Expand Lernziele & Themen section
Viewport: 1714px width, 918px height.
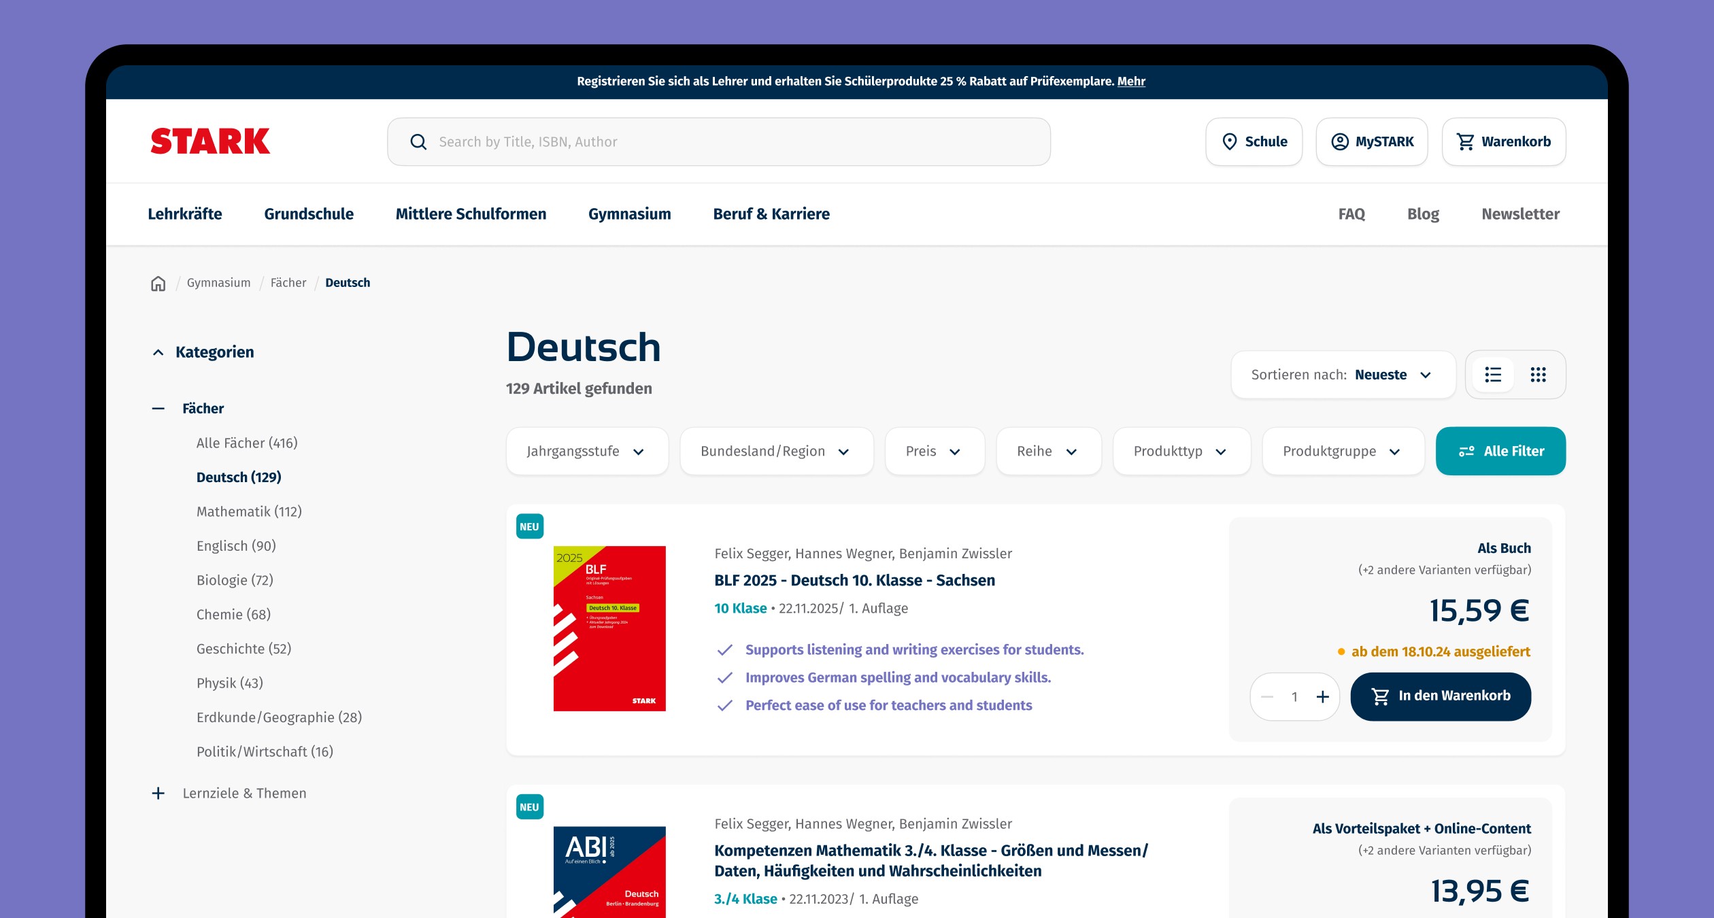coord(158,794)
